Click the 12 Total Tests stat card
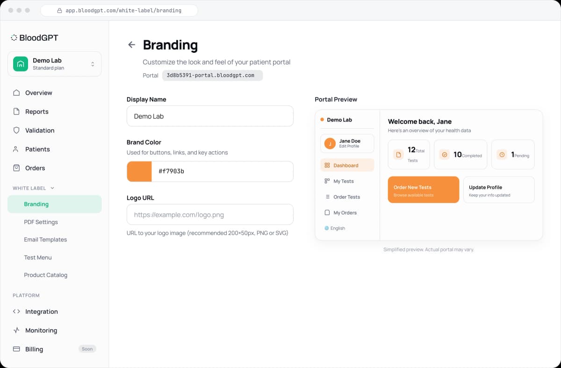 409,154
